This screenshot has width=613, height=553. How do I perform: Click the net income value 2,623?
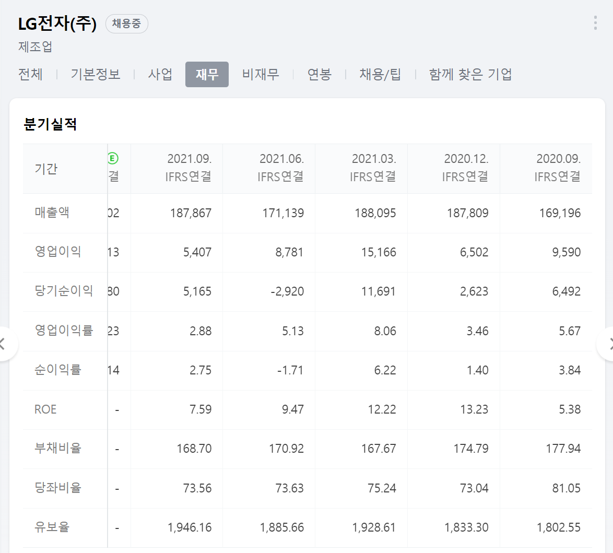[474, 291]
